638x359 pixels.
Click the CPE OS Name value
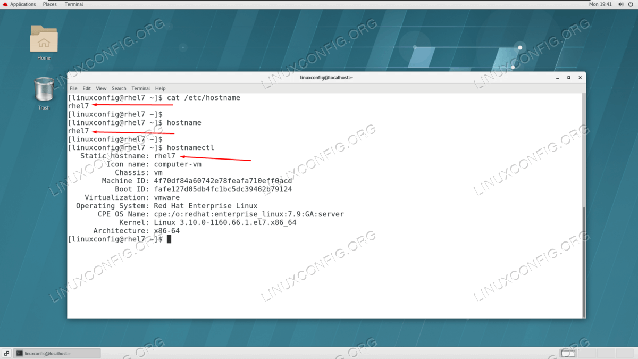point(249,214)
